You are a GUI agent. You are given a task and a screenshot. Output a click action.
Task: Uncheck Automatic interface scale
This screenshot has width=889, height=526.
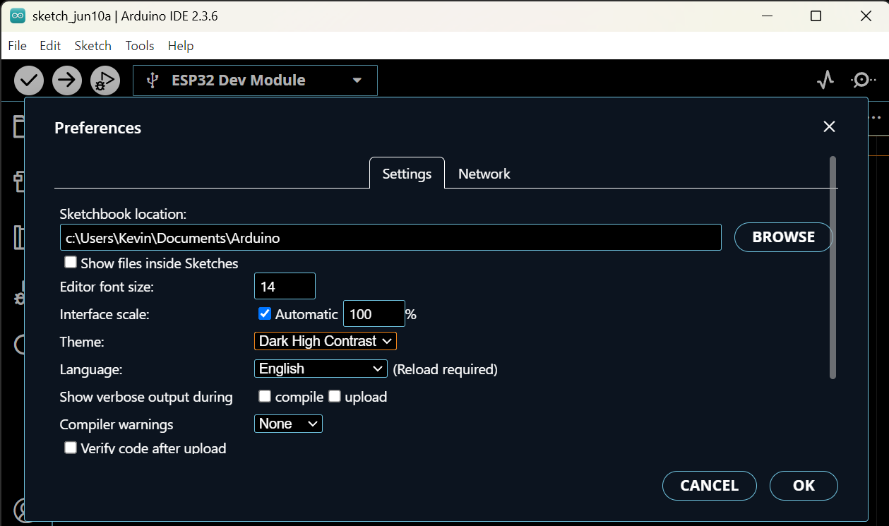[x=265, y=313]
